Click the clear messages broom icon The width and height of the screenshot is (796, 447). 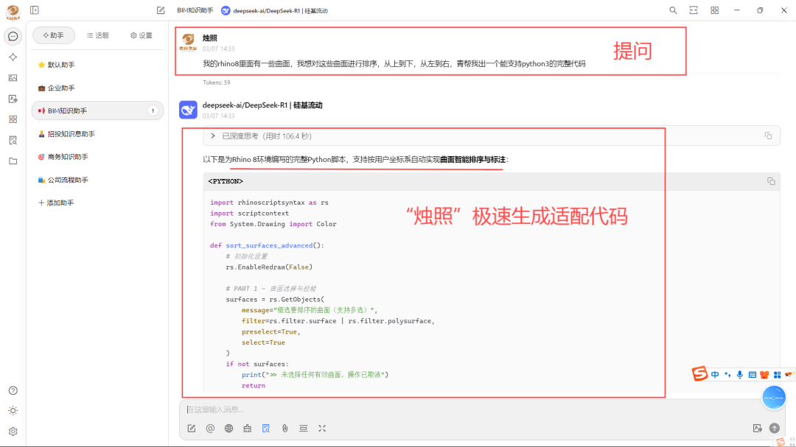pyautogui.click(x=247, y=429)
